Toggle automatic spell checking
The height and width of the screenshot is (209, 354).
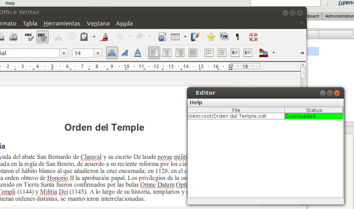(x=42, y=37)
